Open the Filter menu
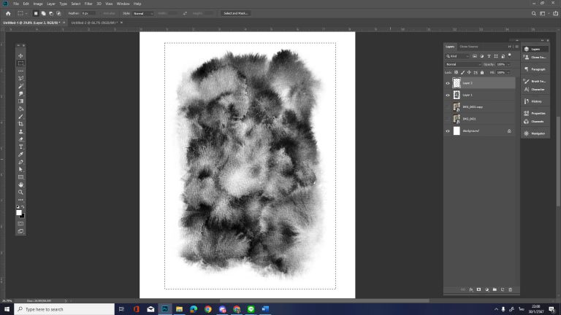Image resolution: width=561 pixels, height=315 pixels. [88, 4]
